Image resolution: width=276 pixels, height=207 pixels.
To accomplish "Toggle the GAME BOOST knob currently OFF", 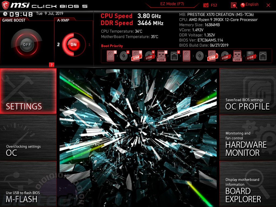I will click(x=27, y=44).
